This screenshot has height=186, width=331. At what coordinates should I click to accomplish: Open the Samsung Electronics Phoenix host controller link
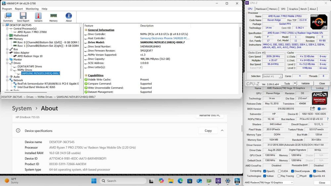pyautogui.click(x=165, y=38)
